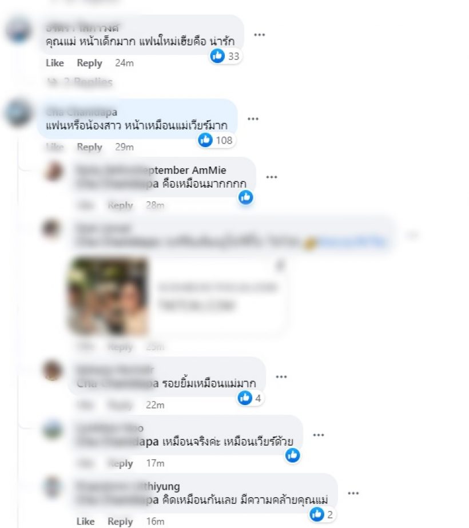
Task: View the 2 likes on thiyung's reply
Action: point(321,514)
